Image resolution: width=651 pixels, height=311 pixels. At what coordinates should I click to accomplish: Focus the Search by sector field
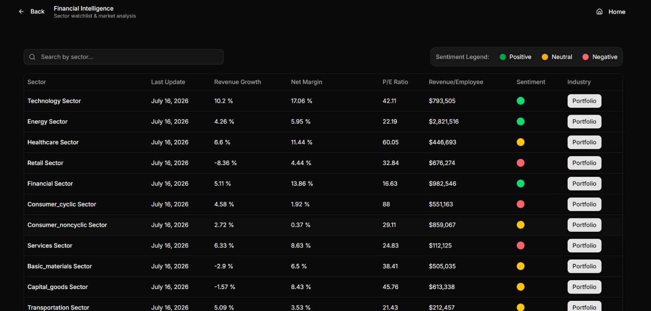(123, 57)
